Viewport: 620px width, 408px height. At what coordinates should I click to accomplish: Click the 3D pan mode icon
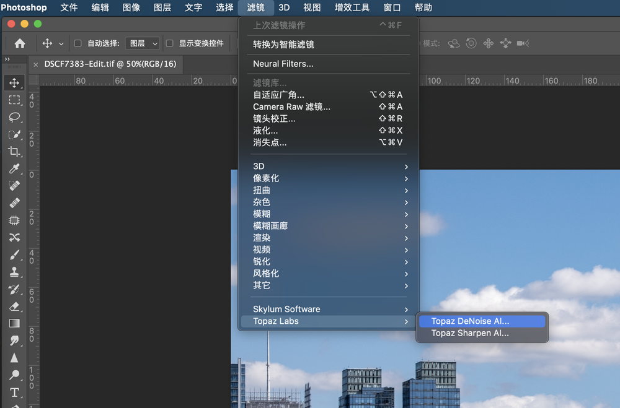click(489, 43)
